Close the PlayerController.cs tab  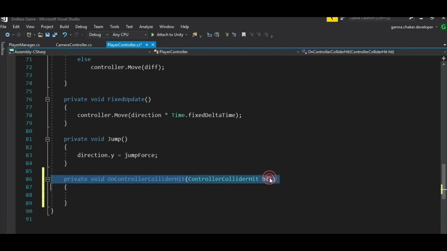153,45
